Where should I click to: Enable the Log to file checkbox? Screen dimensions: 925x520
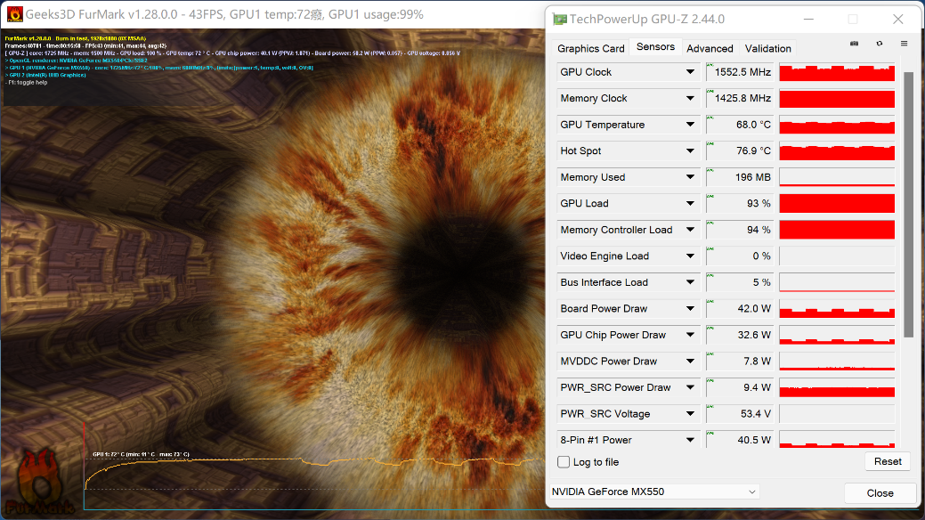[x=564, y=462]
